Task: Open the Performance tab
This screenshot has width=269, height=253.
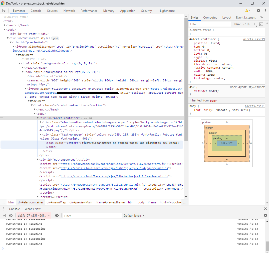Action: (x=89, y=11)
